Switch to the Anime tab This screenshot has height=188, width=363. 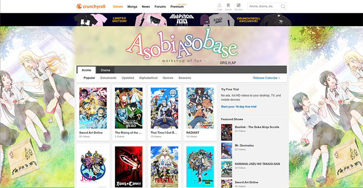tap(86, 70)
